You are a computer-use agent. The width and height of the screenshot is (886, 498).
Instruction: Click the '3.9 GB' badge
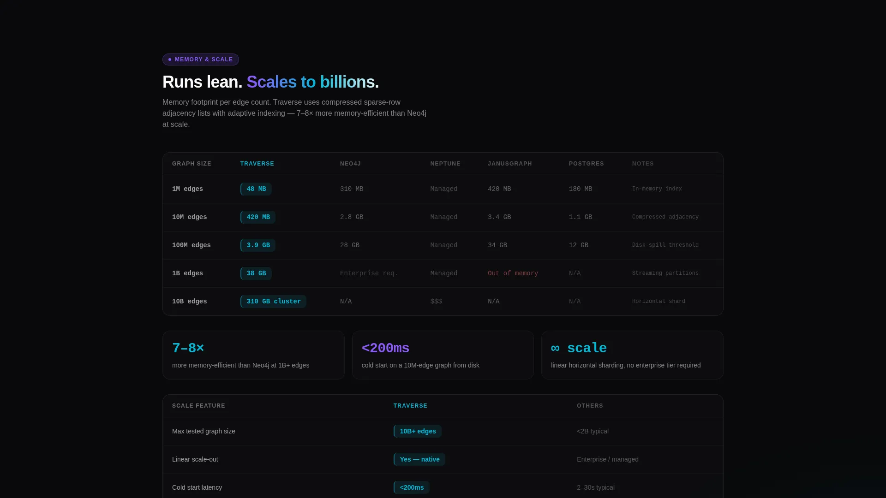click(258, 245)
